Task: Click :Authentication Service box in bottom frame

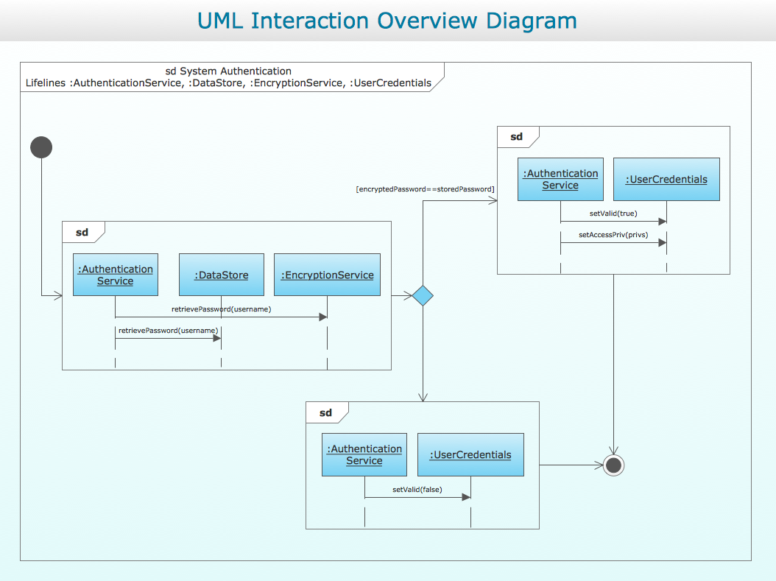Action: [x=364, y=455]
